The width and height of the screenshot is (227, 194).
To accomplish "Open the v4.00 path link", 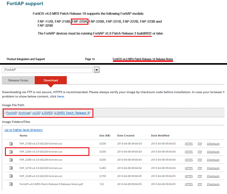I will point(36,113).
